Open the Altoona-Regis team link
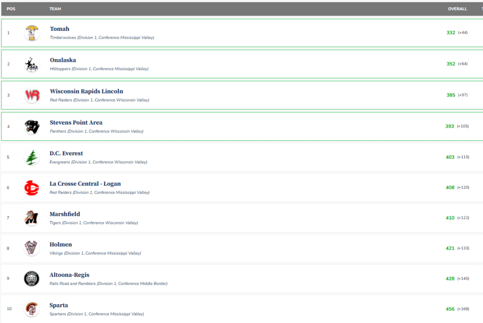Viewport: 483px width, 323px height. (x=69, y=275)
